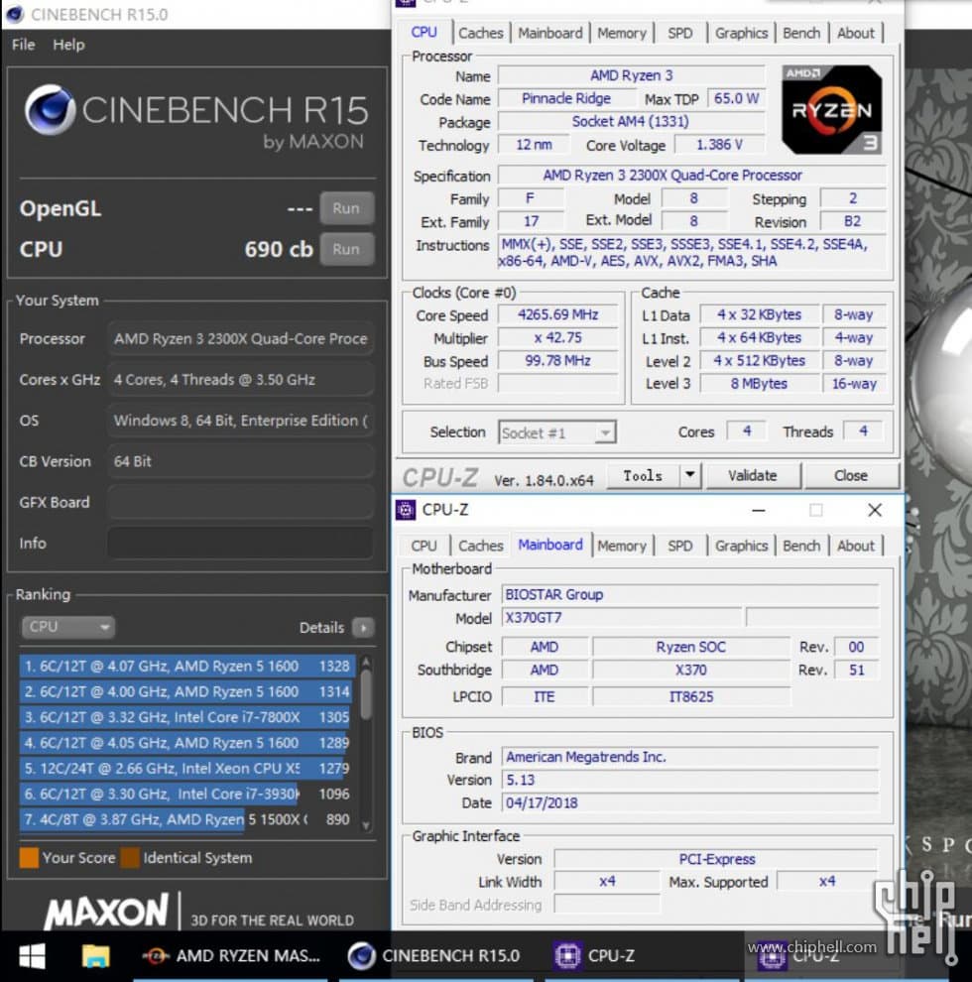Click the Validate button in CPU-Z
This screenshot has height=982, width=972.
click(754, 475)
